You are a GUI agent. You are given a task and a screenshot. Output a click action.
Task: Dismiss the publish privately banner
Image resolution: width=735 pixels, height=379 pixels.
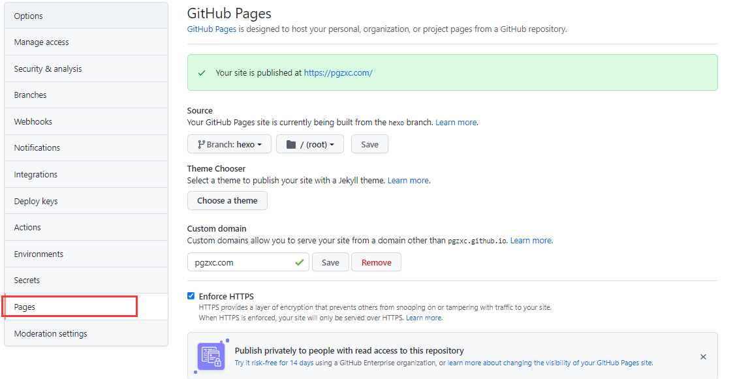coord(703,357)
